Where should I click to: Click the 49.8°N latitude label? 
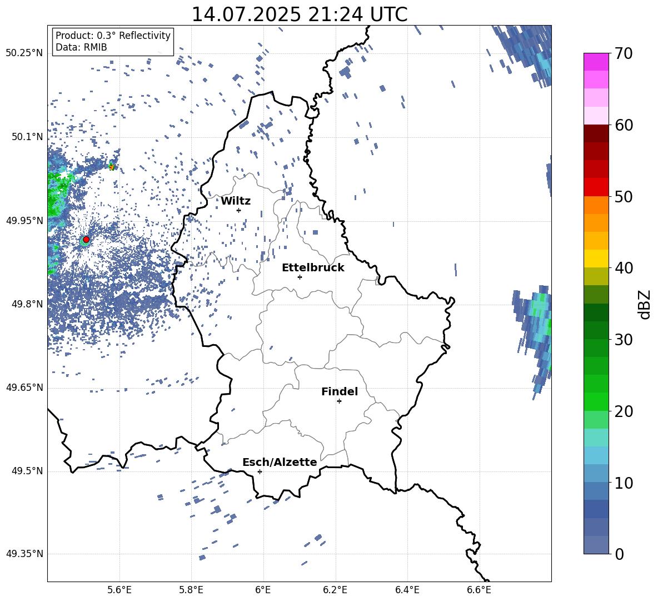pos(27,304)
